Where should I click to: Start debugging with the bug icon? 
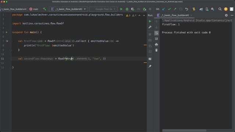[127, 9]
